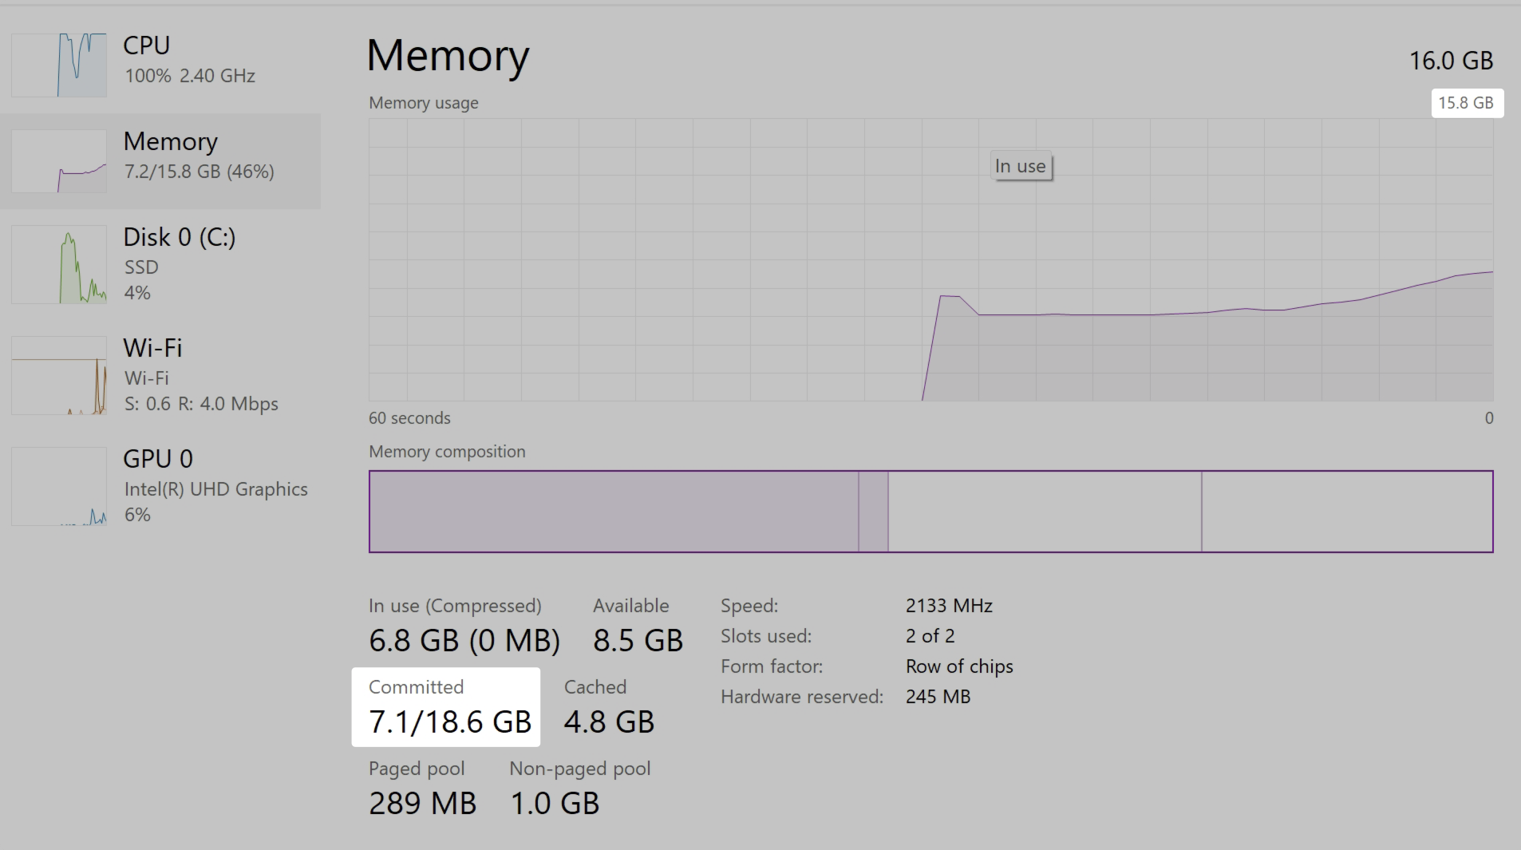This screenshot has height=850, width=1521.
Task: Click the highlighted Committed 7.1/18.6 GB value
Action: [449, 721]
